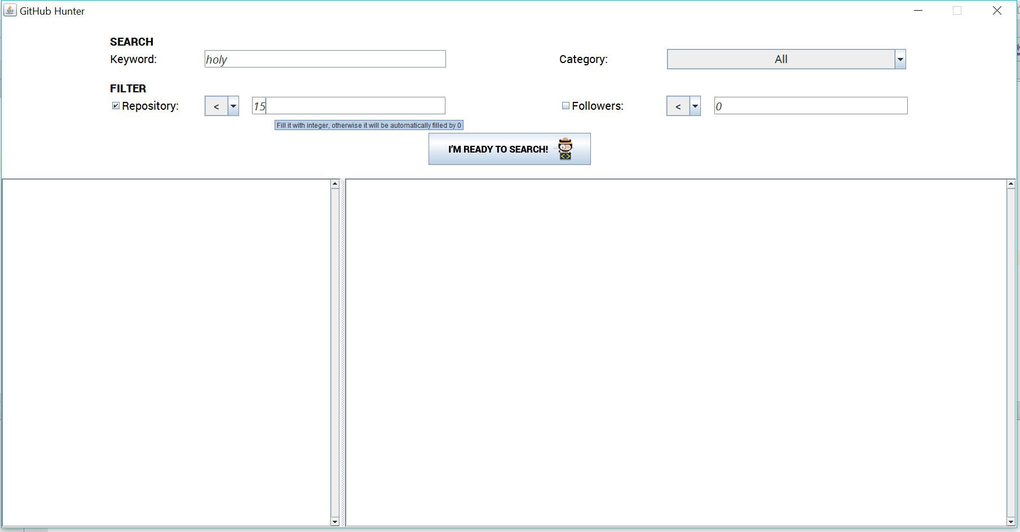Screen dimensions: 1020x532
Task: Click the Keyword: label text
Action: coord(134,59)
